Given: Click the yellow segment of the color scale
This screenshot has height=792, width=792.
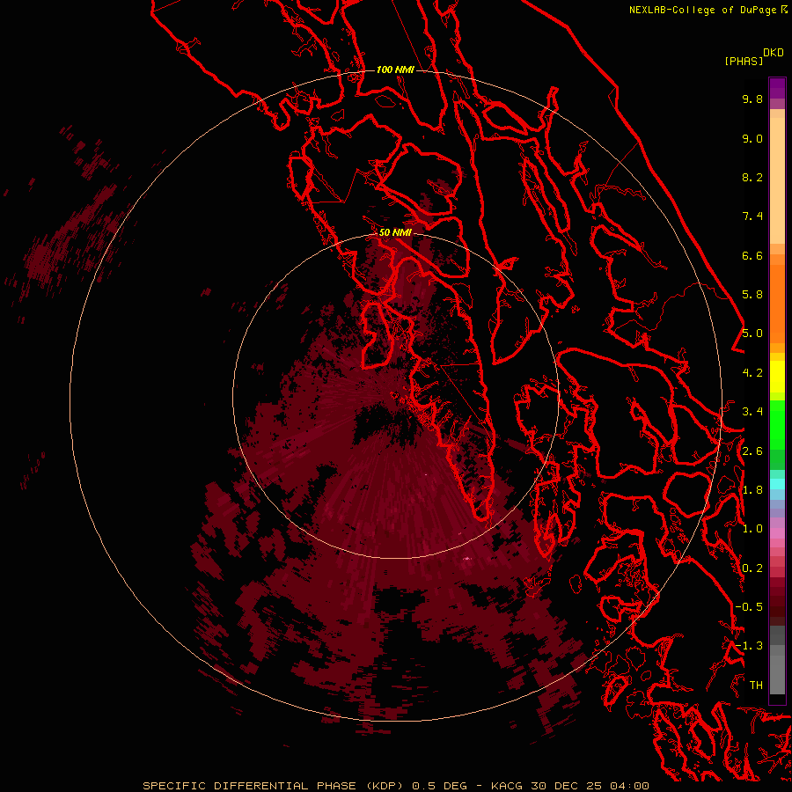Looking at the screenshot, I should 777,377.
